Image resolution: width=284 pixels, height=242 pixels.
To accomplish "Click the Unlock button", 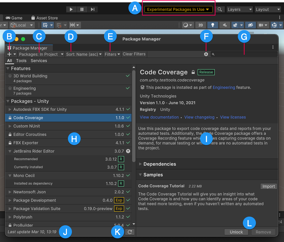I will (236, 232).
